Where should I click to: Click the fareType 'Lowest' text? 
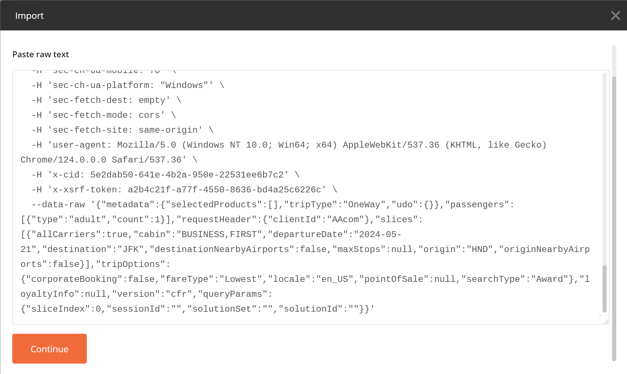point(241,279)
